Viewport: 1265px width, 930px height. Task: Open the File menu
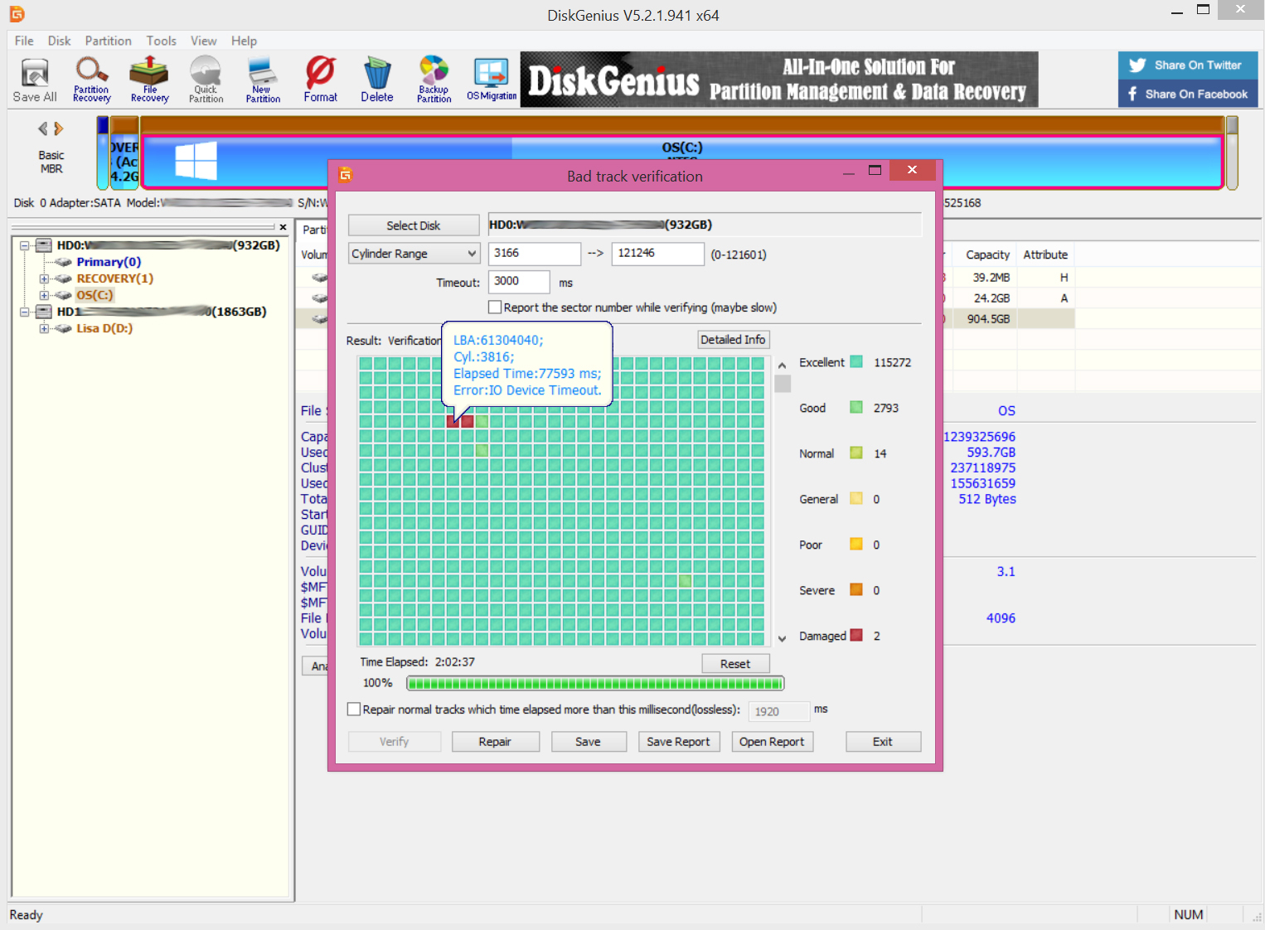click(x=24, y=41)
